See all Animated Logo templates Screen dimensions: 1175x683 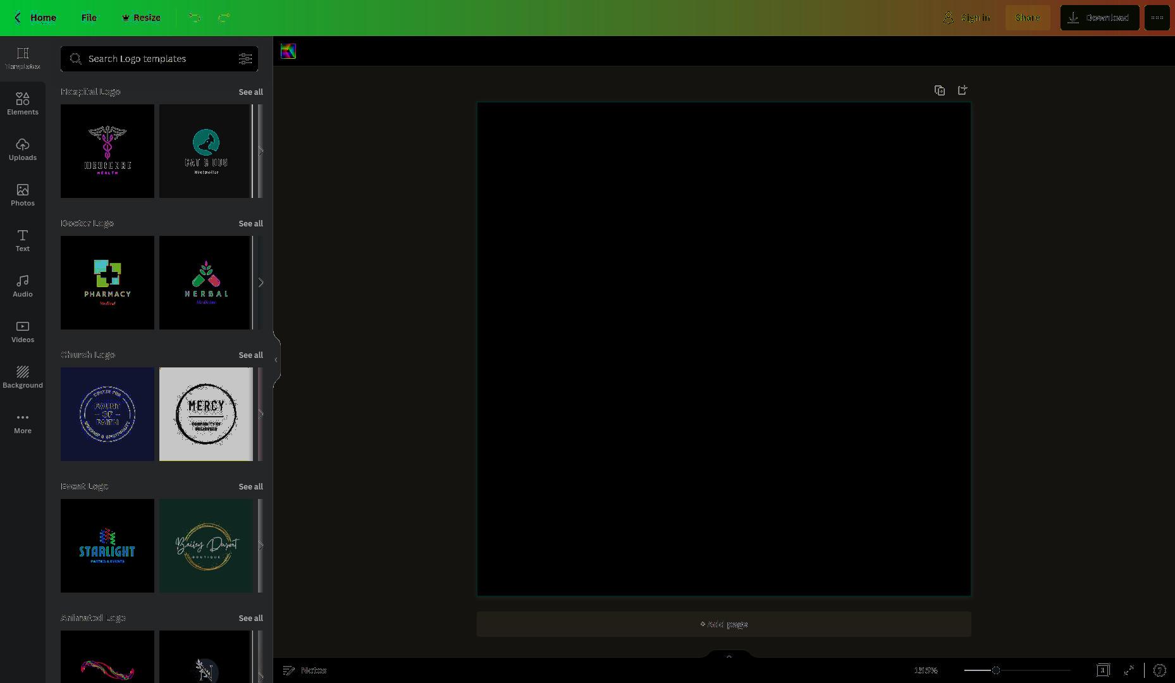pos(250,618)
